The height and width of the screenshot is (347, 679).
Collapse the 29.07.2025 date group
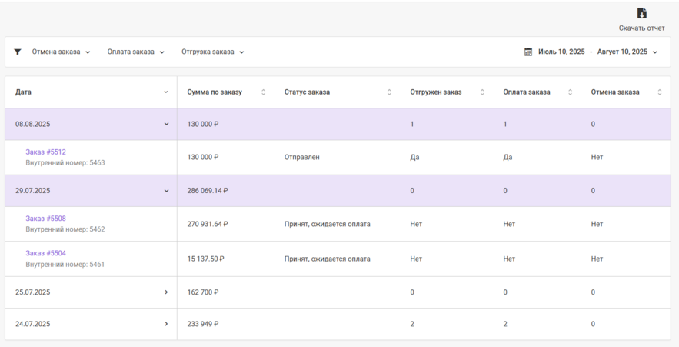[166, 191]
